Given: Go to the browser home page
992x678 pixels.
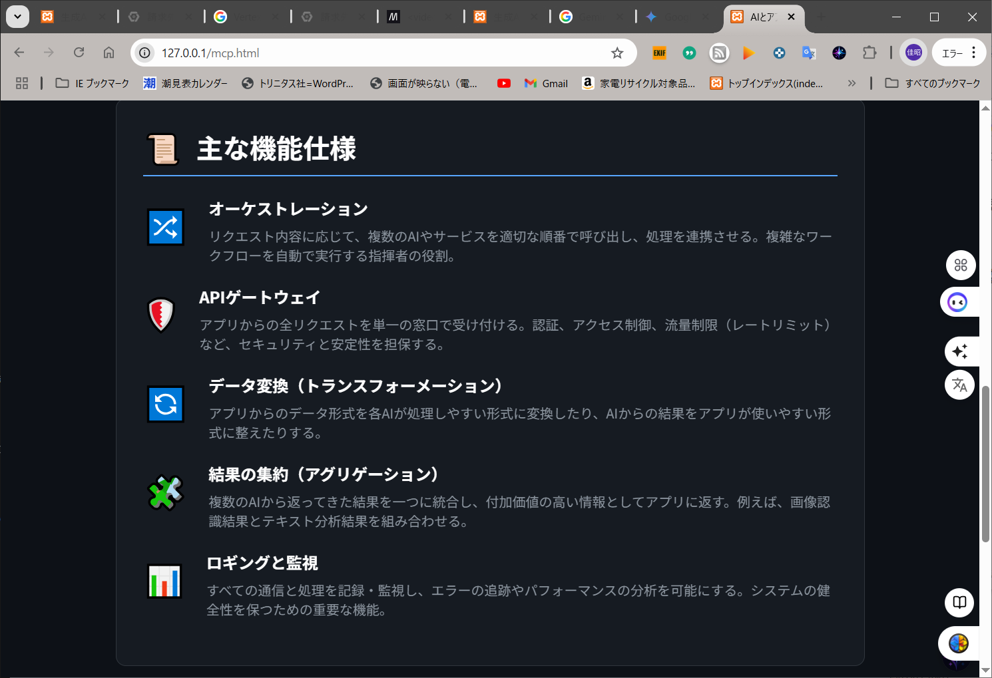Looking at the screenshot, I should pyautogui.click(x=109, y=53).
